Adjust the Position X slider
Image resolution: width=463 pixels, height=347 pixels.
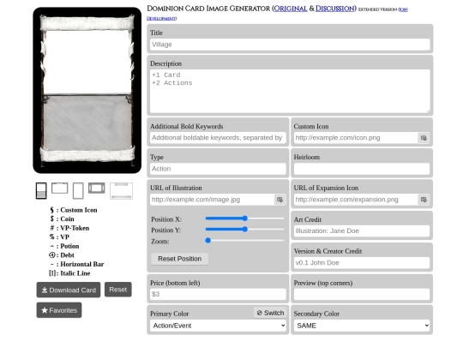[244, 218]
